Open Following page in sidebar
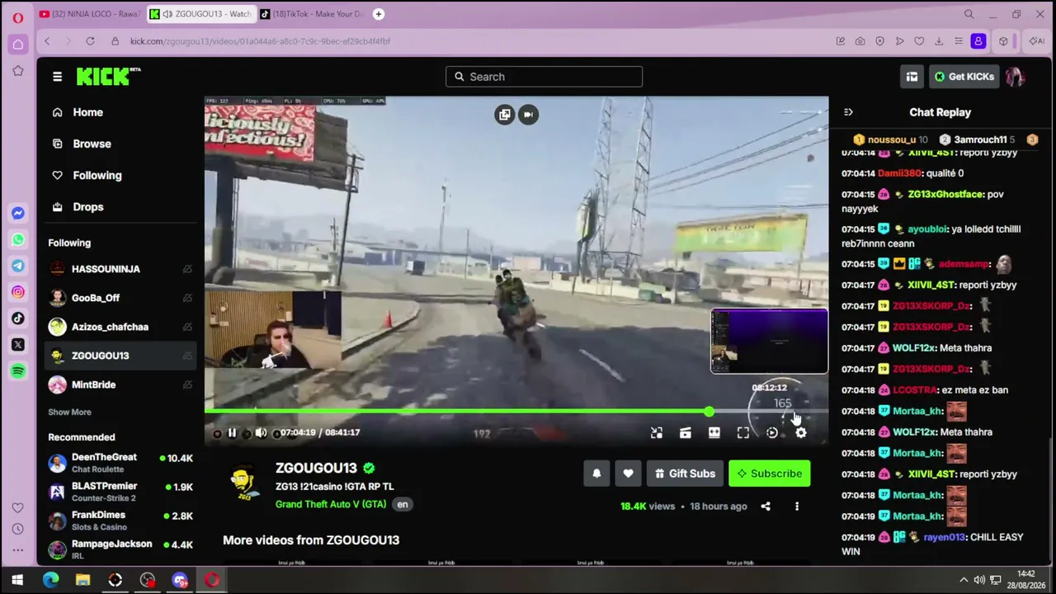Screen dimensions: 1056x594 pos(119,175)
